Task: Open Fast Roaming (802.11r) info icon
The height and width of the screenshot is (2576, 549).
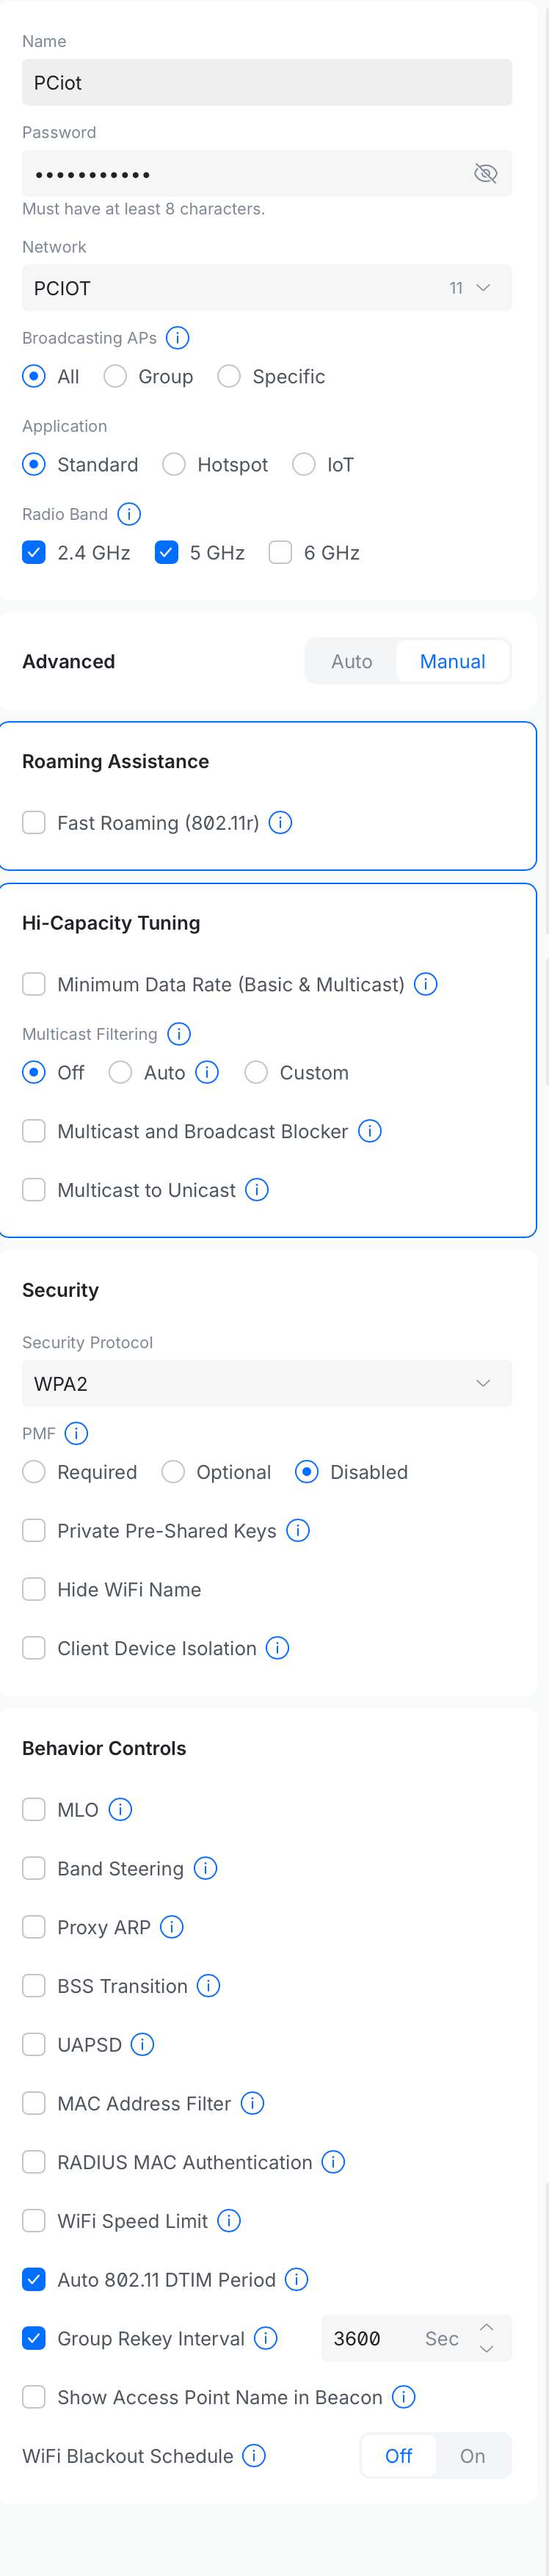Action: [281, 823]
